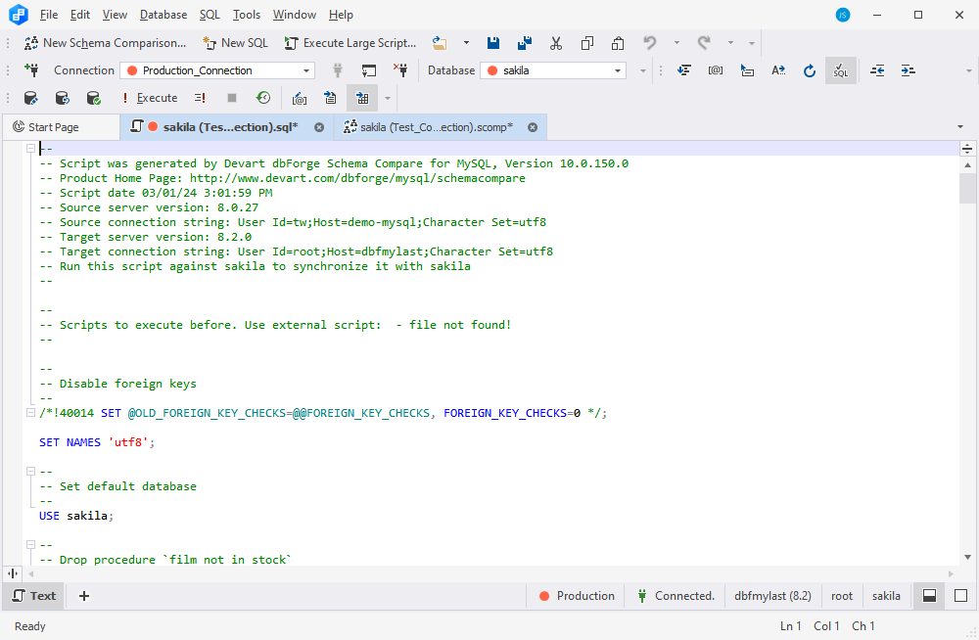Expand the Open File dropdown arrow
This screenshot has height=640, width=979.
[466, 43]
